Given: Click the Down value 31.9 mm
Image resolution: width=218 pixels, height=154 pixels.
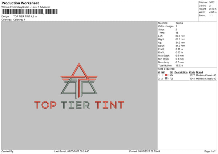Looking at the screenshot, I should coord(180,46).
